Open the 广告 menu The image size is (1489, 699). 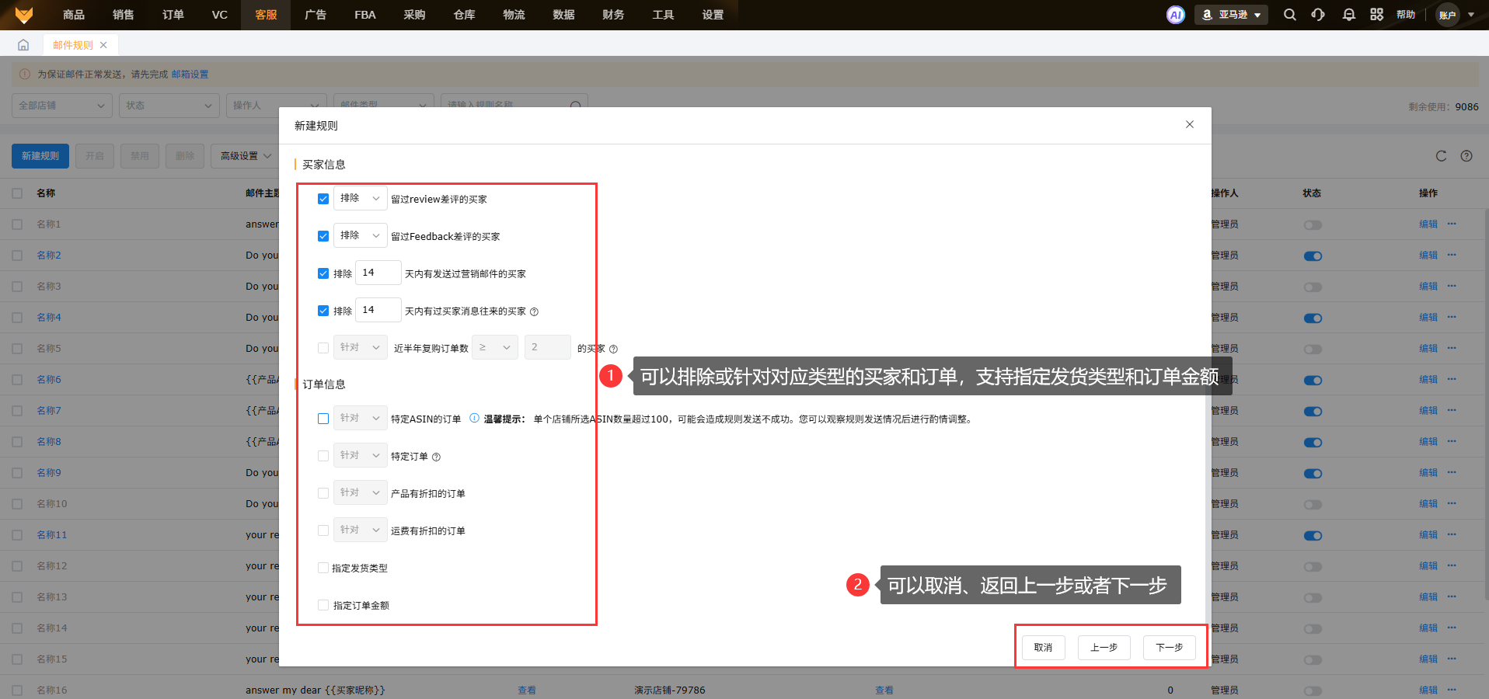pos(316,15)
